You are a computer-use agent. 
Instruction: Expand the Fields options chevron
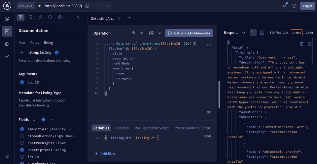tap(52, 119)
